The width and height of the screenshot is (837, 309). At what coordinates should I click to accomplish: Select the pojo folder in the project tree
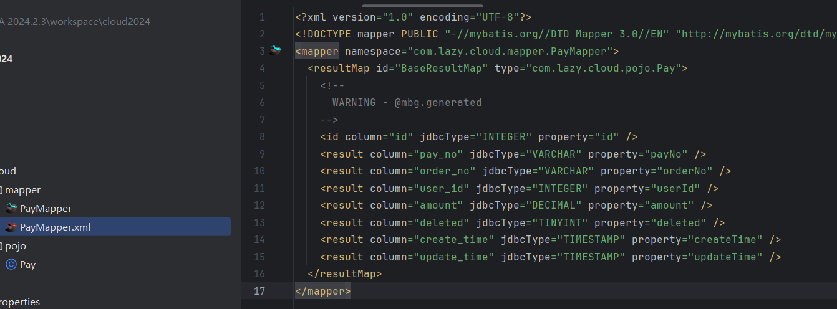(x=16, y=246)
